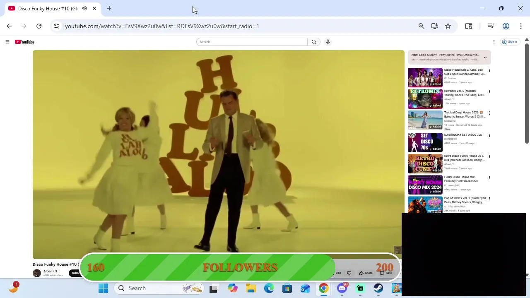Go to YouTube home via logo
Viewport: 530px width, 298px height.
pyautogui.click(x=24, y=42)
